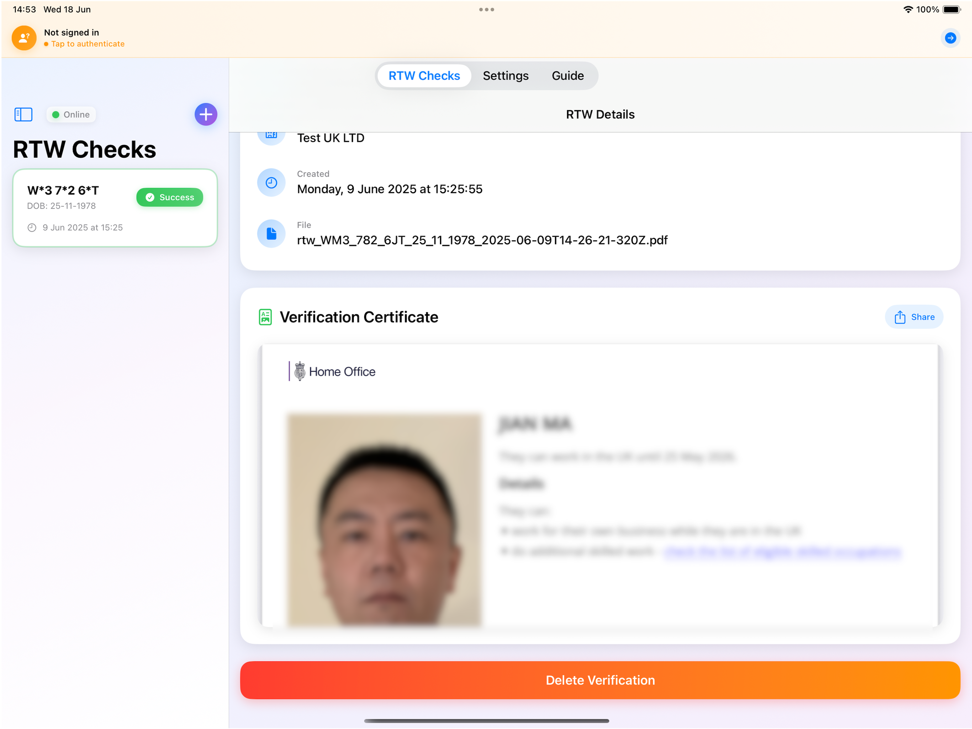Click the file document icon

pos(271,234)
